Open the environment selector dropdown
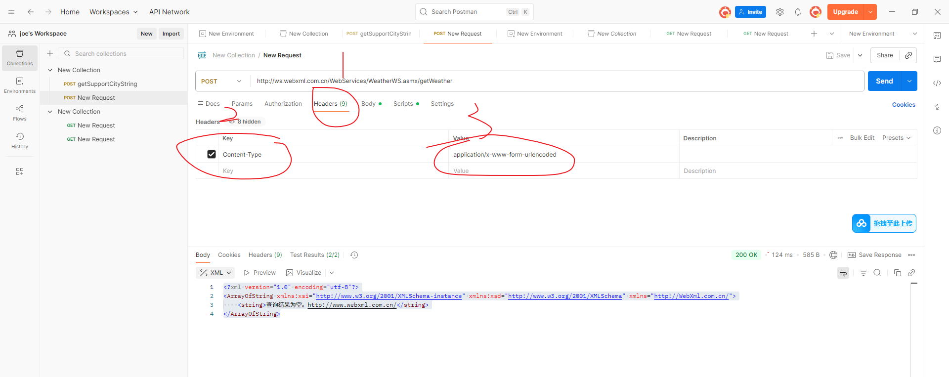 pyautogui.click(x=883, y=34)
